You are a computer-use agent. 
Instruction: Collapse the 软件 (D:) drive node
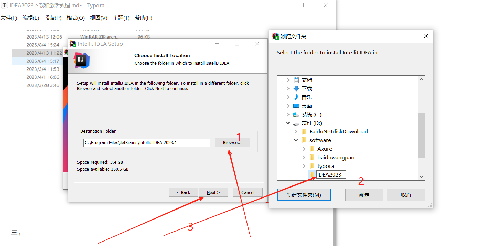[288, 123]
